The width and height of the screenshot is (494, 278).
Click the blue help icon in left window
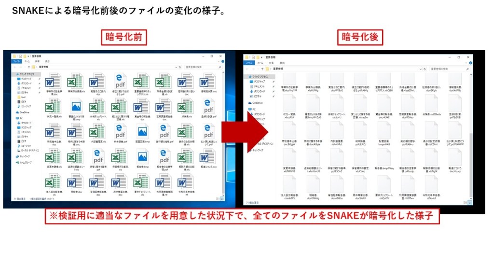pyautogui.click(x=223, y=62)
